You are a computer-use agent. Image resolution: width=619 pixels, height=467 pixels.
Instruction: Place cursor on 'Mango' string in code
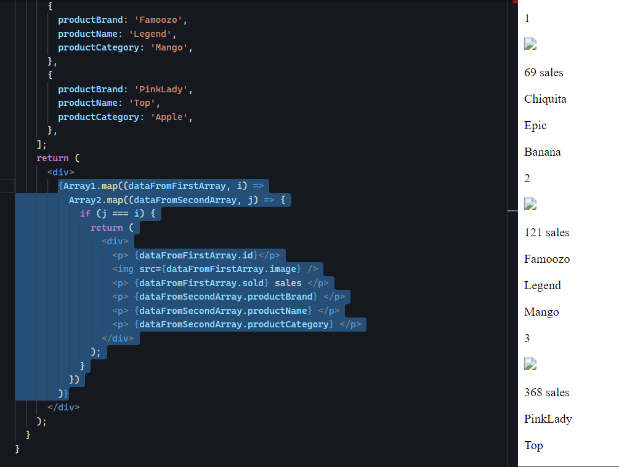point(169,48)
